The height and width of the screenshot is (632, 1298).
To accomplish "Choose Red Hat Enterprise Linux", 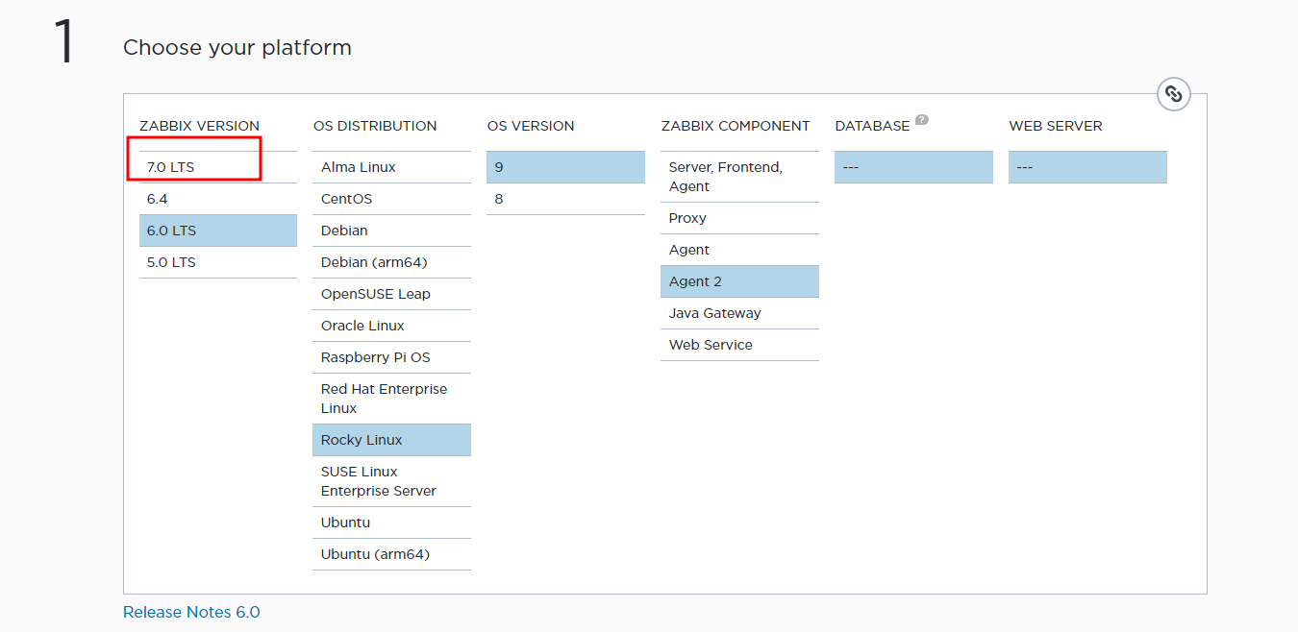I will (391, 399).
